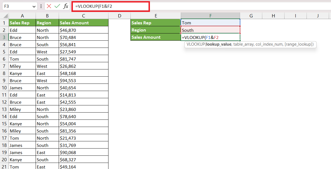Click the formula bar resize dots handle
Screen dimensions: 331x169
coord(41,6)
